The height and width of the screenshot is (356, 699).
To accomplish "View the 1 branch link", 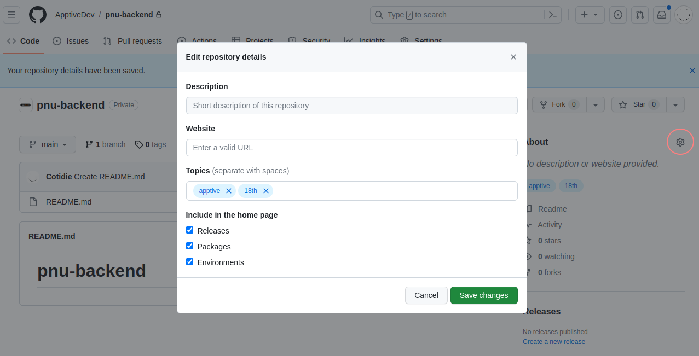I will click(106, 144).
